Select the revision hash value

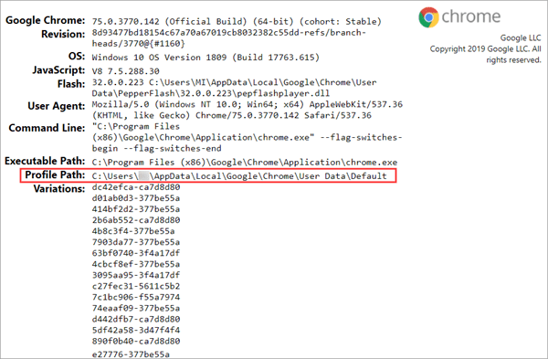[229, 38]
